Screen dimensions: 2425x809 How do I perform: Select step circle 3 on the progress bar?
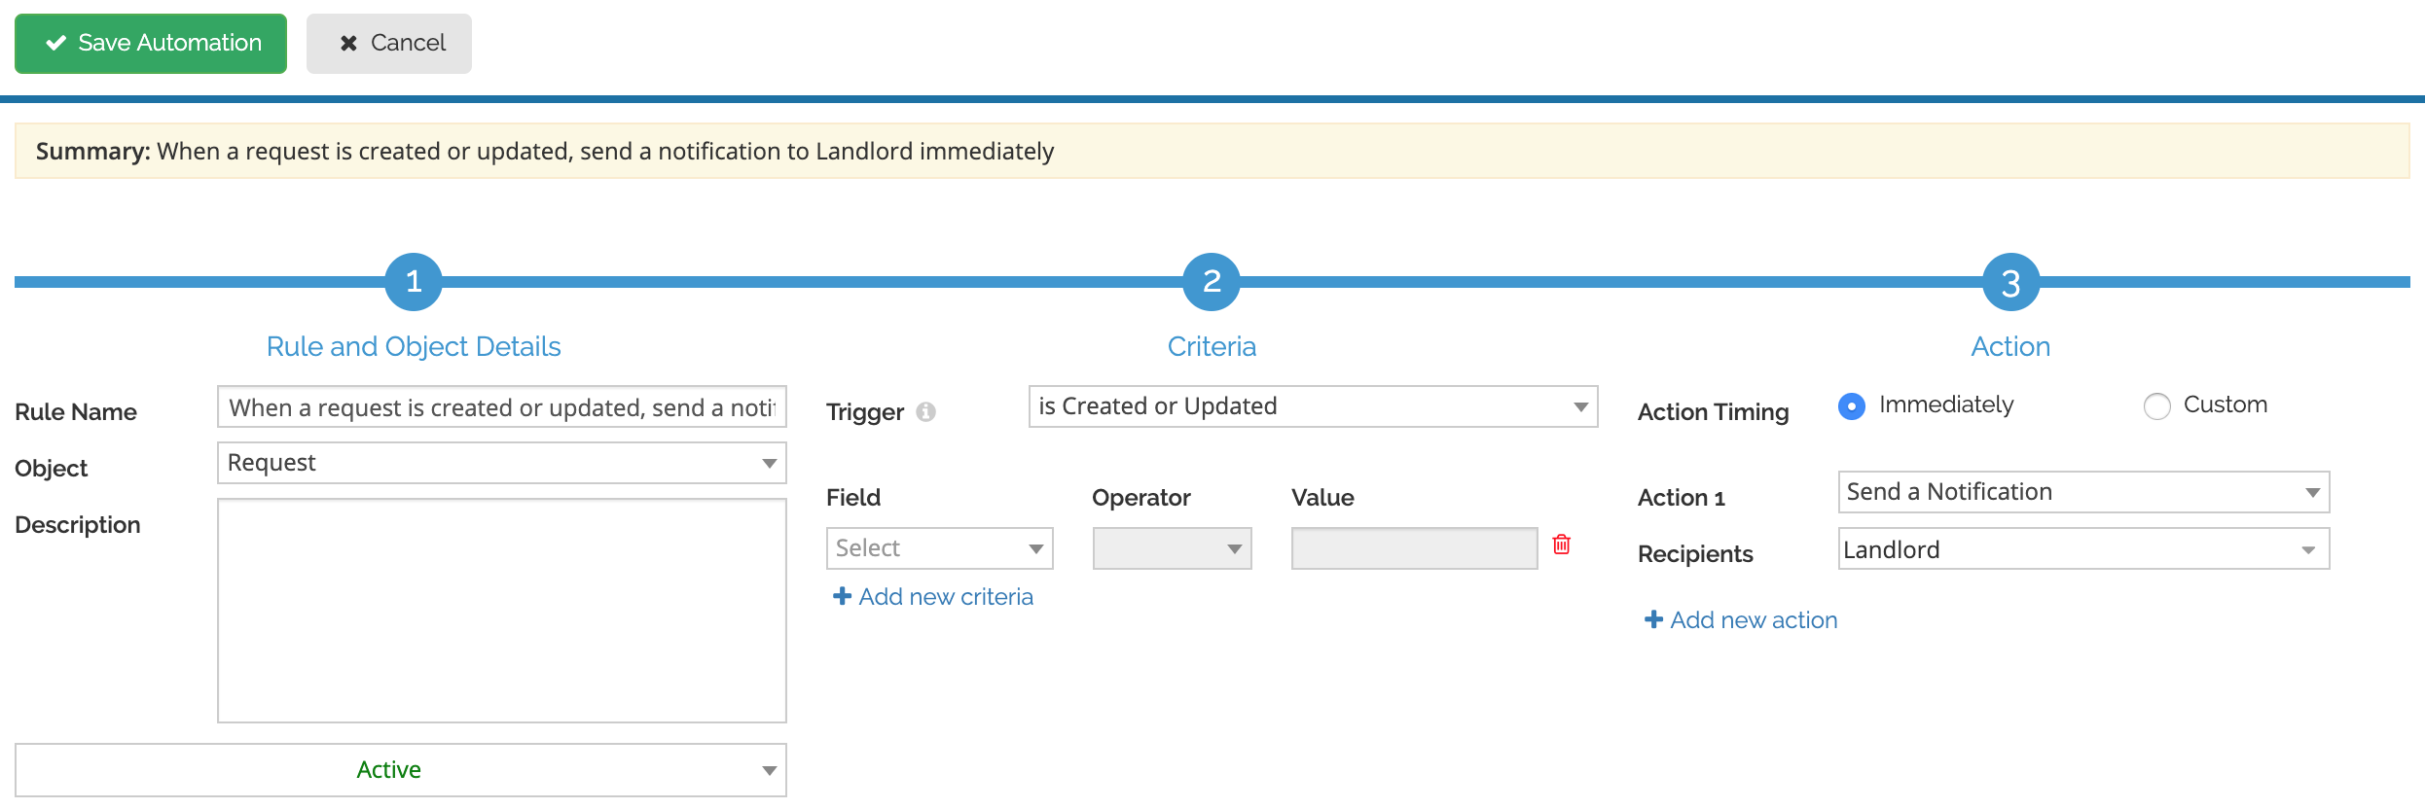(x=2009, y=282)
